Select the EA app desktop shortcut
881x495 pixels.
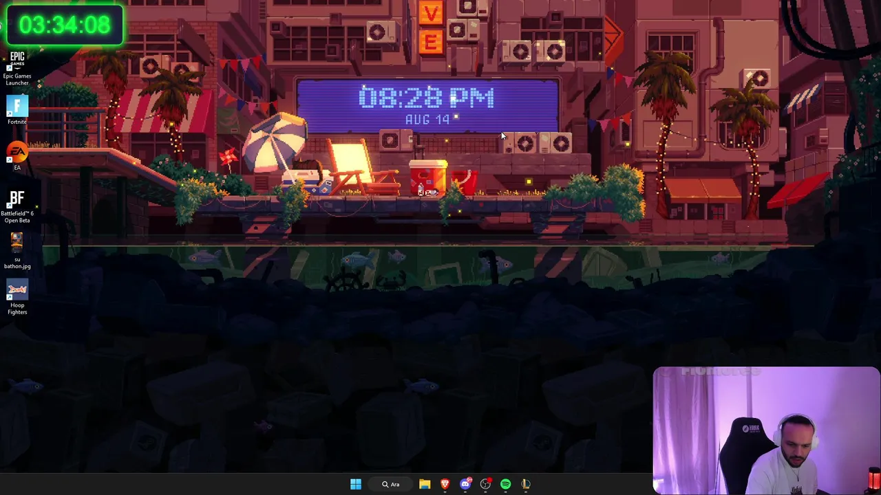tap(17, 157)
